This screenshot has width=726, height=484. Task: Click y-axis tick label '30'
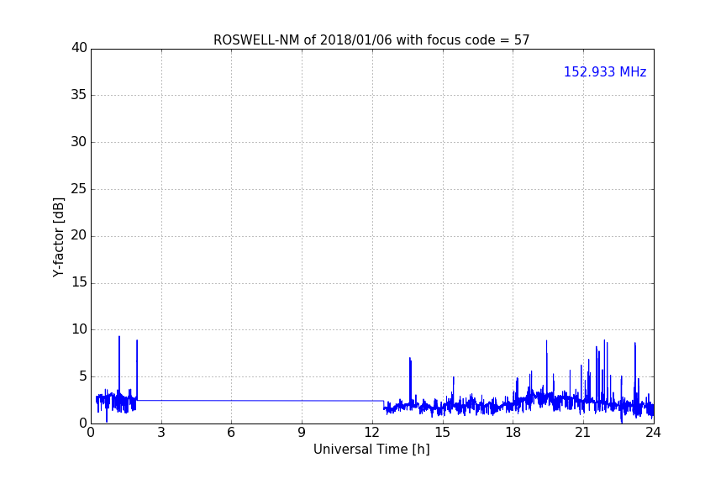(x=79, y=142)
